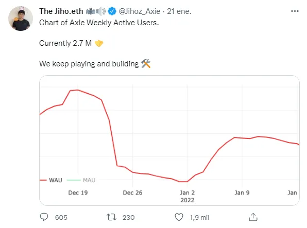Image resolution: width=307 pixels, height=228 pixels.
Task: Click the bat emoji beside the name
Action: point(91,11)
